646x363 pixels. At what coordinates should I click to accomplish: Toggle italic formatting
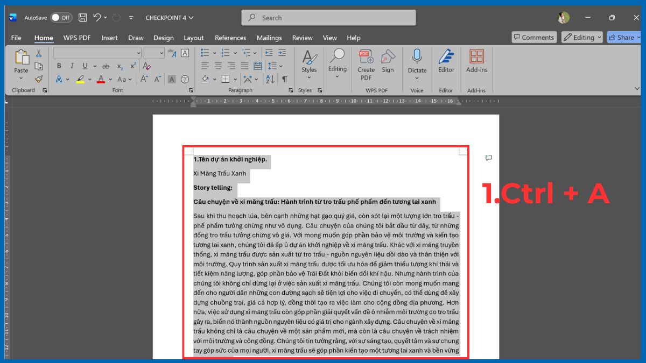tap(72, 66)
